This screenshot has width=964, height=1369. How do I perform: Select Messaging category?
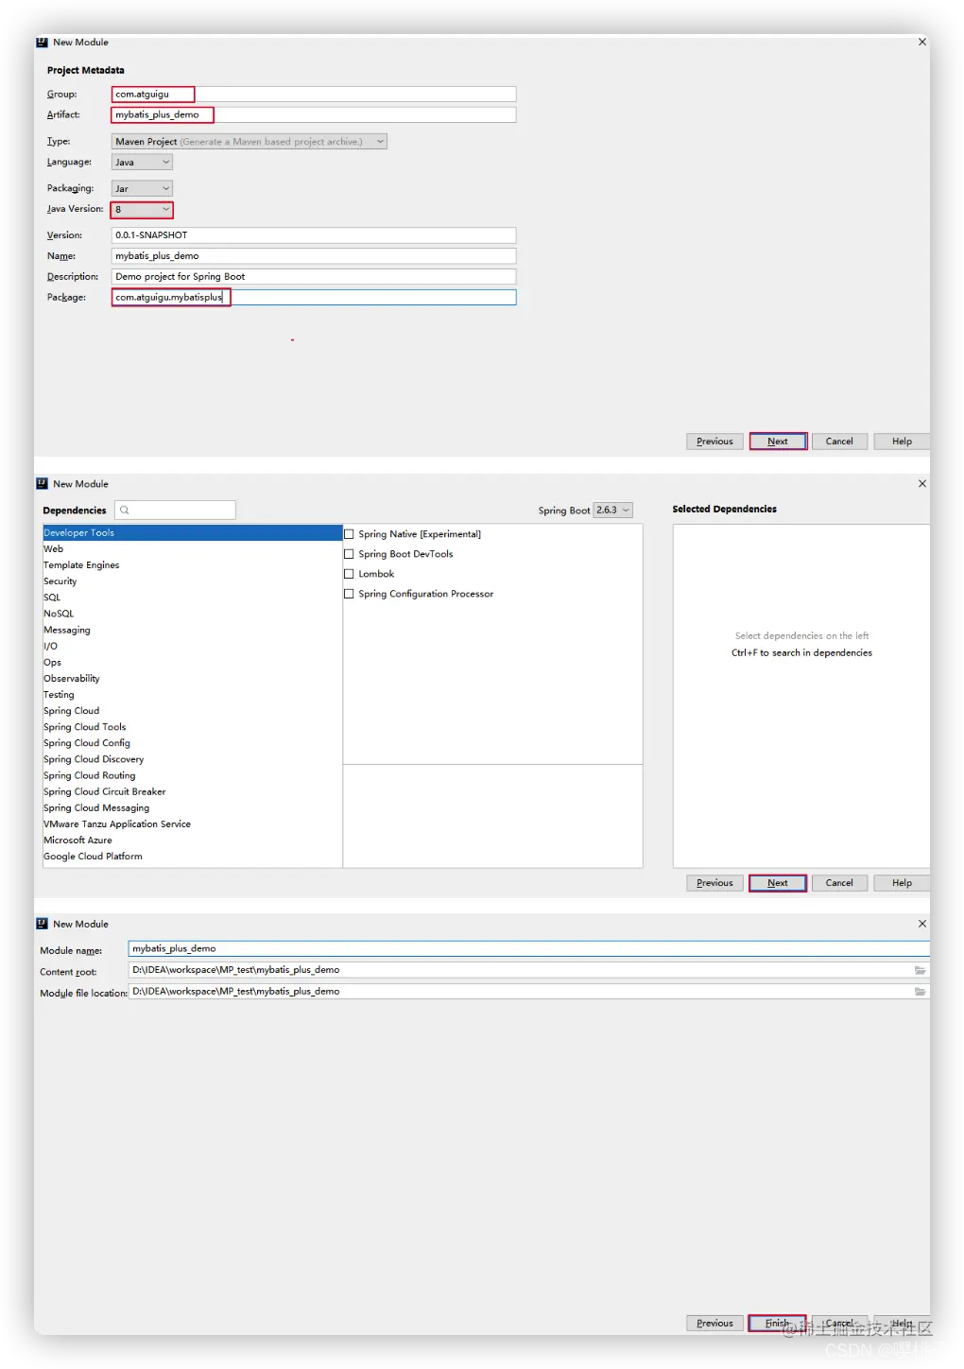click(192, 630)
